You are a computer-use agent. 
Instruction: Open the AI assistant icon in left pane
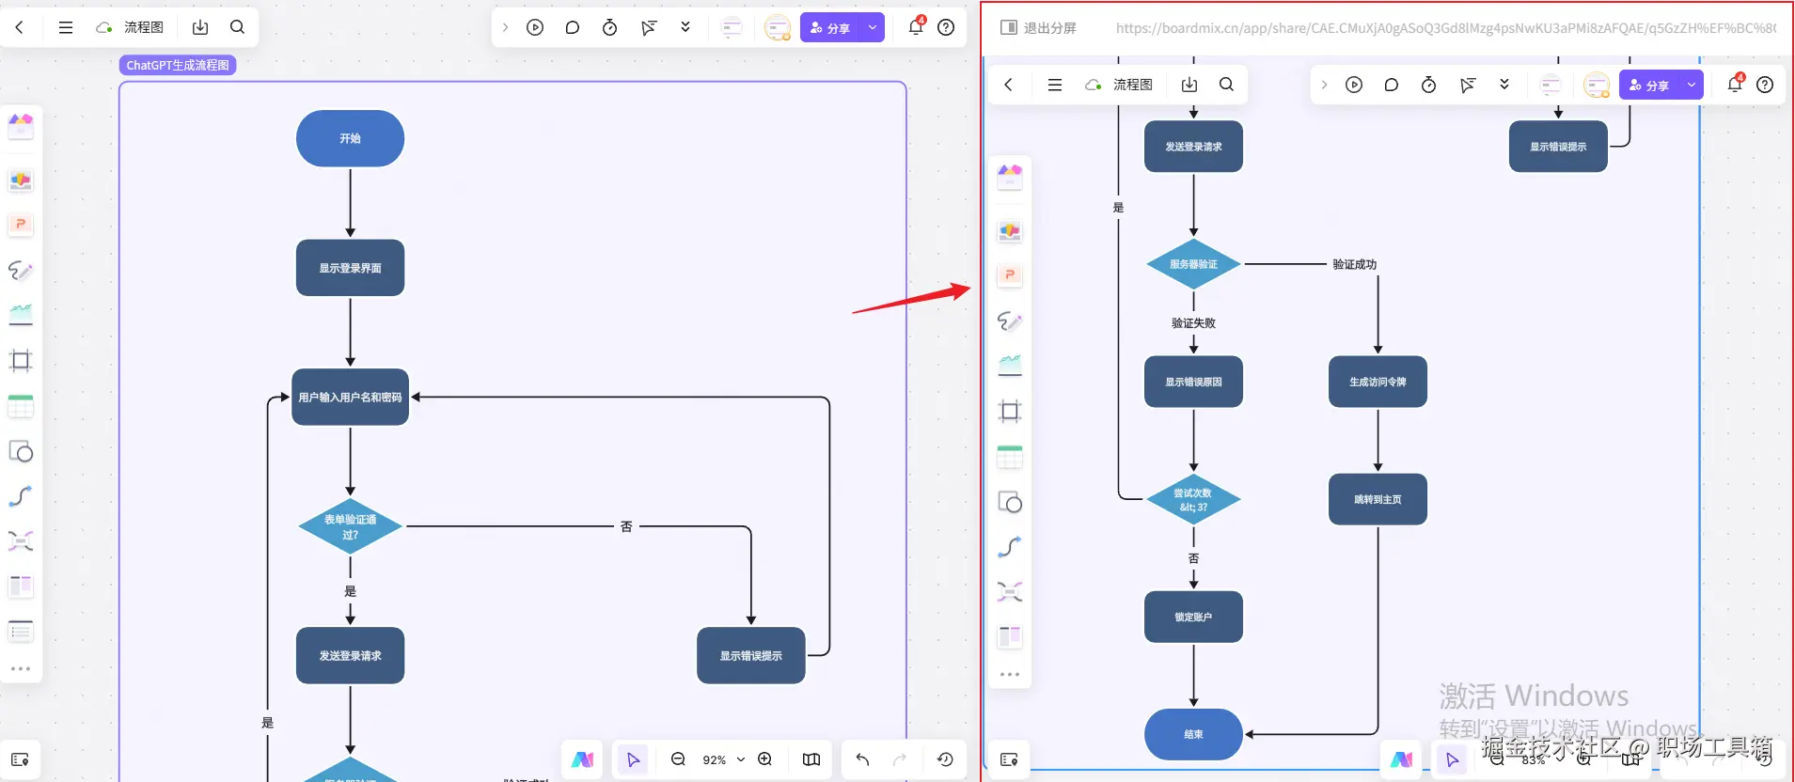[x=583, y=759]
